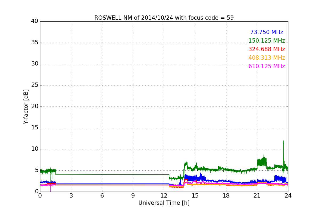Click the 30 tick on Y axis
Viewport: 320px width, 213px height.
35,64
